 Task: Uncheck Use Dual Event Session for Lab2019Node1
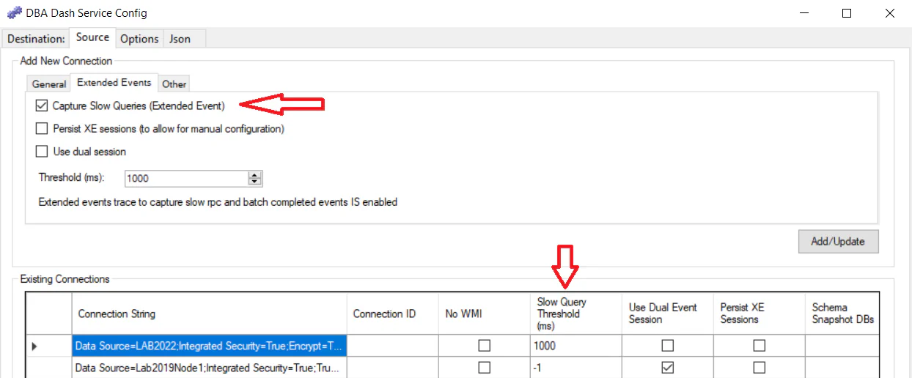coord(667,368)
